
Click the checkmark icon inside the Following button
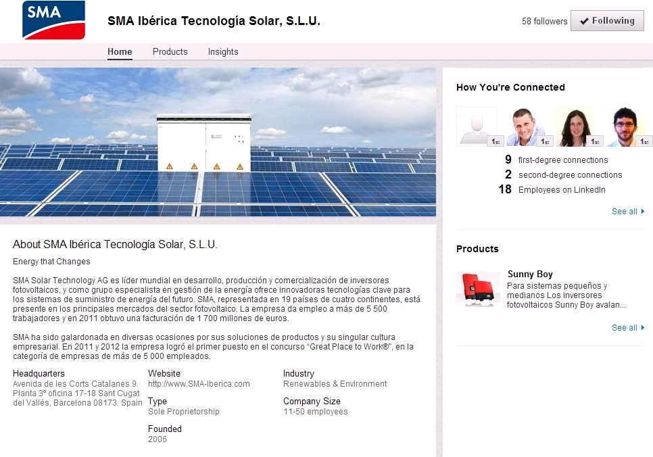[x=585, y=20]
